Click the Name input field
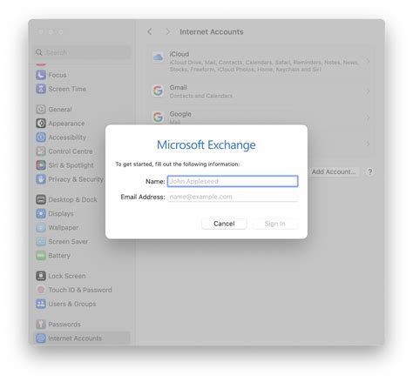 point(233,181)
